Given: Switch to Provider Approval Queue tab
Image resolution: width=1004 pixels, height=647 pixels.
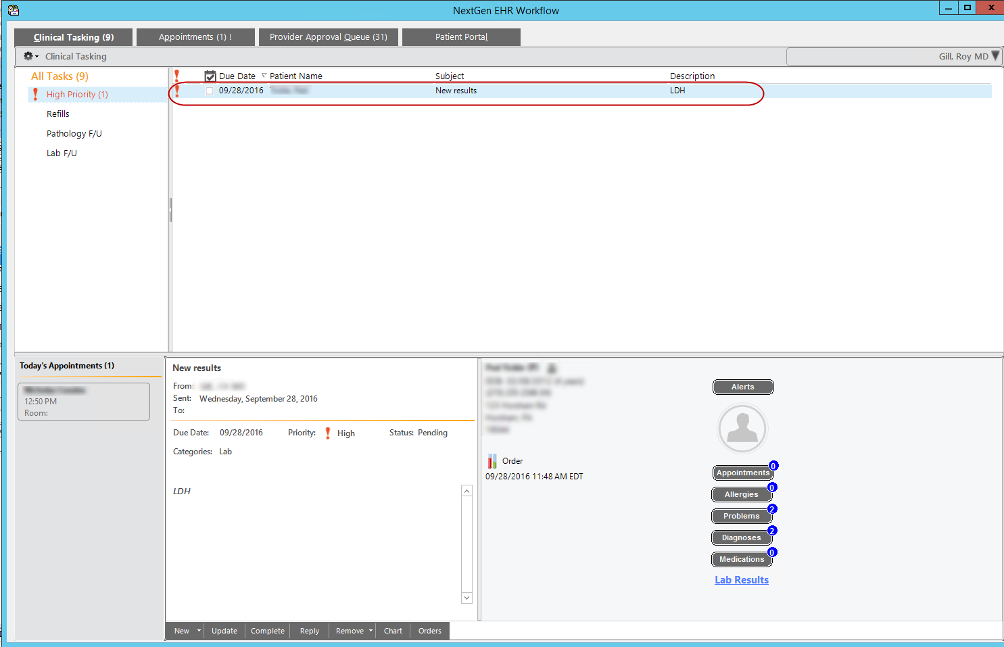Looking at the screenshot, I should coord(329,37).
